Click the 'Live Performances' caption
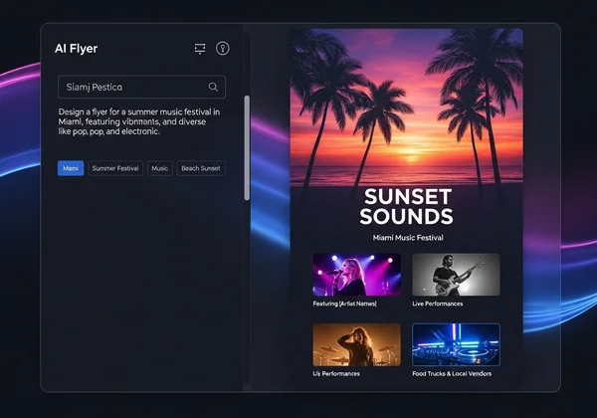 click(x=438, y=304)
